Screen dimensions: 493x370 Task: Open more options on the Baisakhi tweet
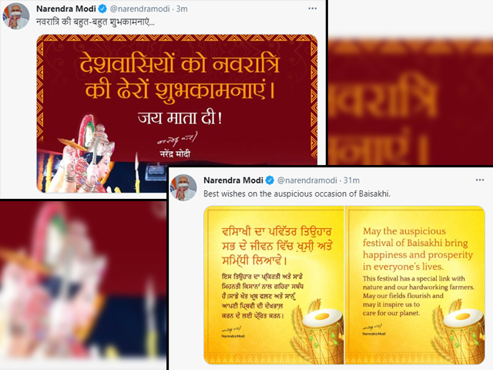pyautogui.click(x=480, y=180)
